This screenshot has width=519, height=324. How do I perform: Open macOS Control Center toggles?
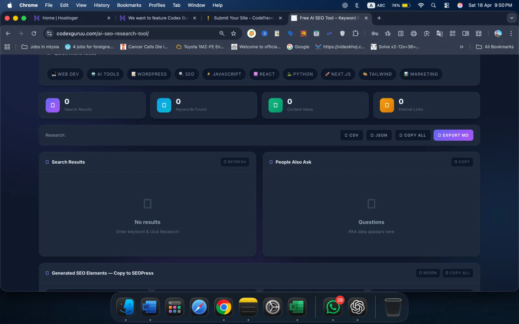[447, 5]
